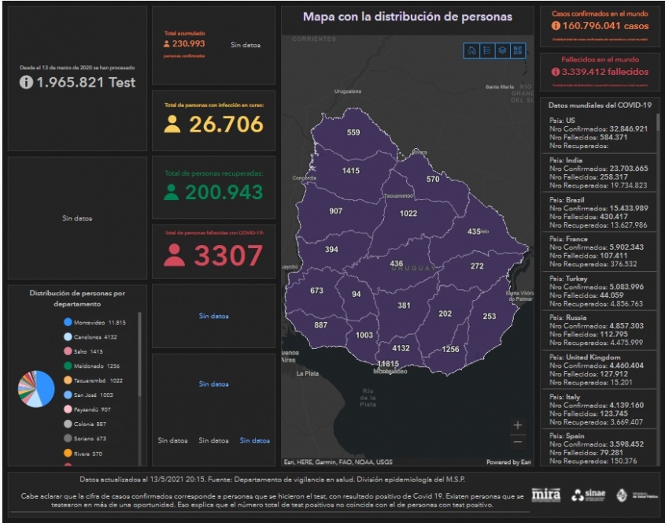This screenshot has width=665, height=523.
Task: Click the sinae logo in footer
Action: coord(588,495)
